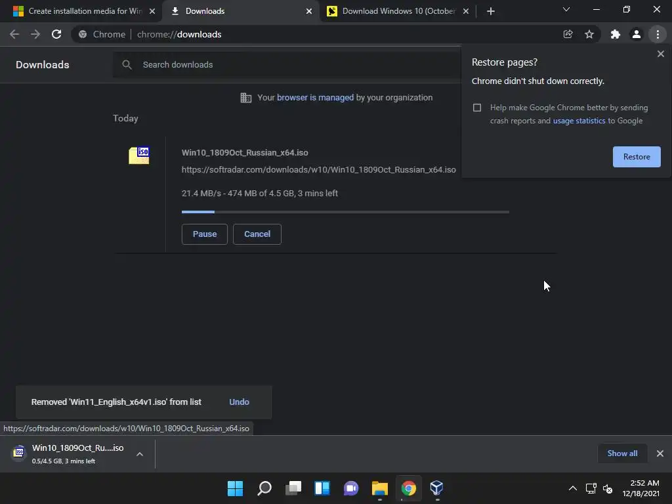The image size is (672, 504).
Task: Click Restore to reopen pages
Action: (637, 157)
